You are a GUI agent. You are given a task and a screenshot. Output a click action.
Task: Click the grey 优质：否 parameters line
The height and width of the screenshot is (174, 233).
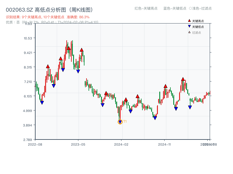point(52,22)
